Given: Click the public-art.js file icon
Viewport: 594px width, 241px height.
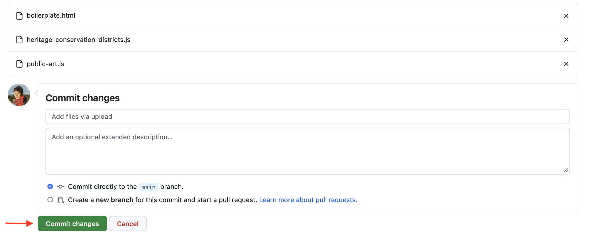Looking at the screenshot, I should (20, 64).
